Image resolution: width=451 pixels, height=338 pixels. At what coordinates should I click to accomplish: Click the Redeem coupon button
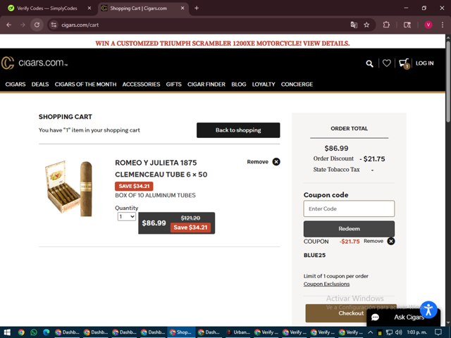pos(349,229)
